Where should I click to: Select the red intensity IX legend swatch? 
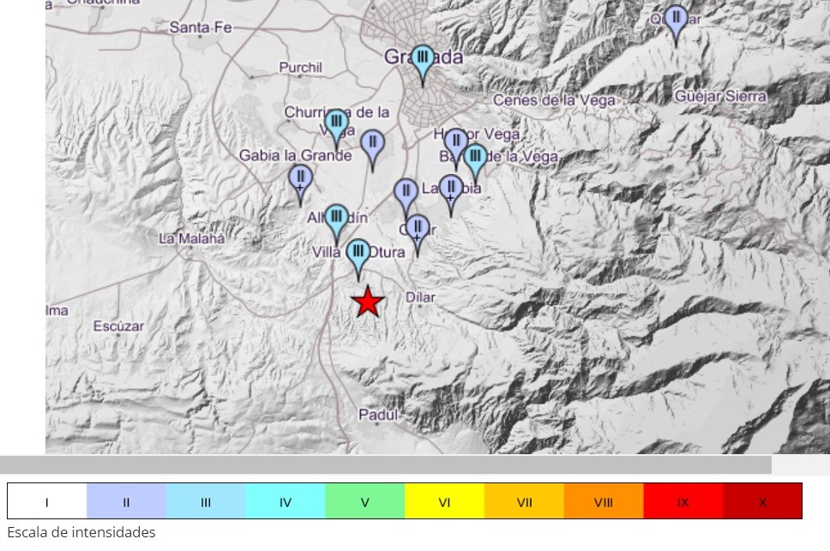pos(683,502)
